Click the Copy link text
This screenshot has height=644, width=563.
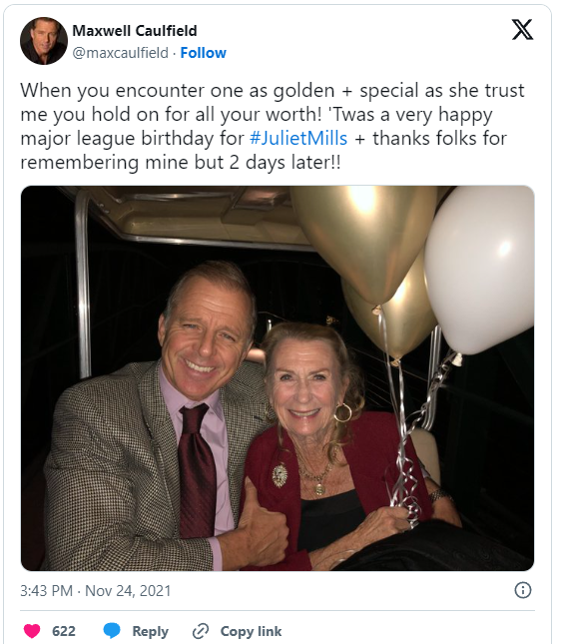(x=251, y=631)
